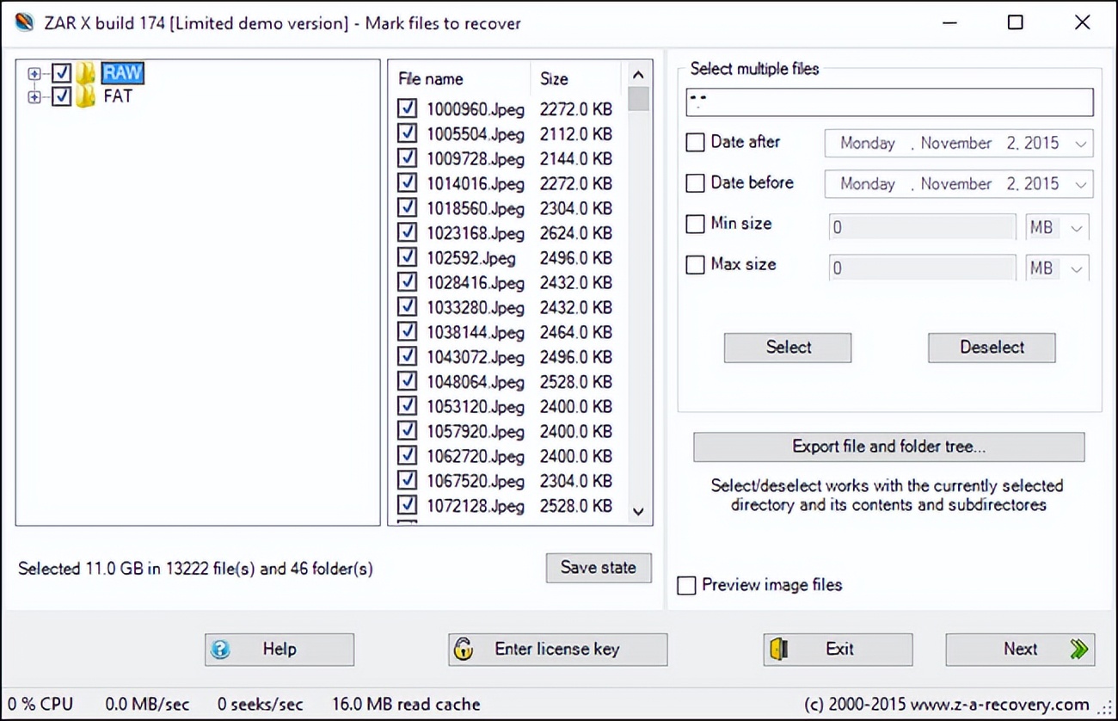Image resolution: width=1118 pixels, height=721 pixels.
Task: Open the Date before date dropdown
Action: (x=1081, y=184)
